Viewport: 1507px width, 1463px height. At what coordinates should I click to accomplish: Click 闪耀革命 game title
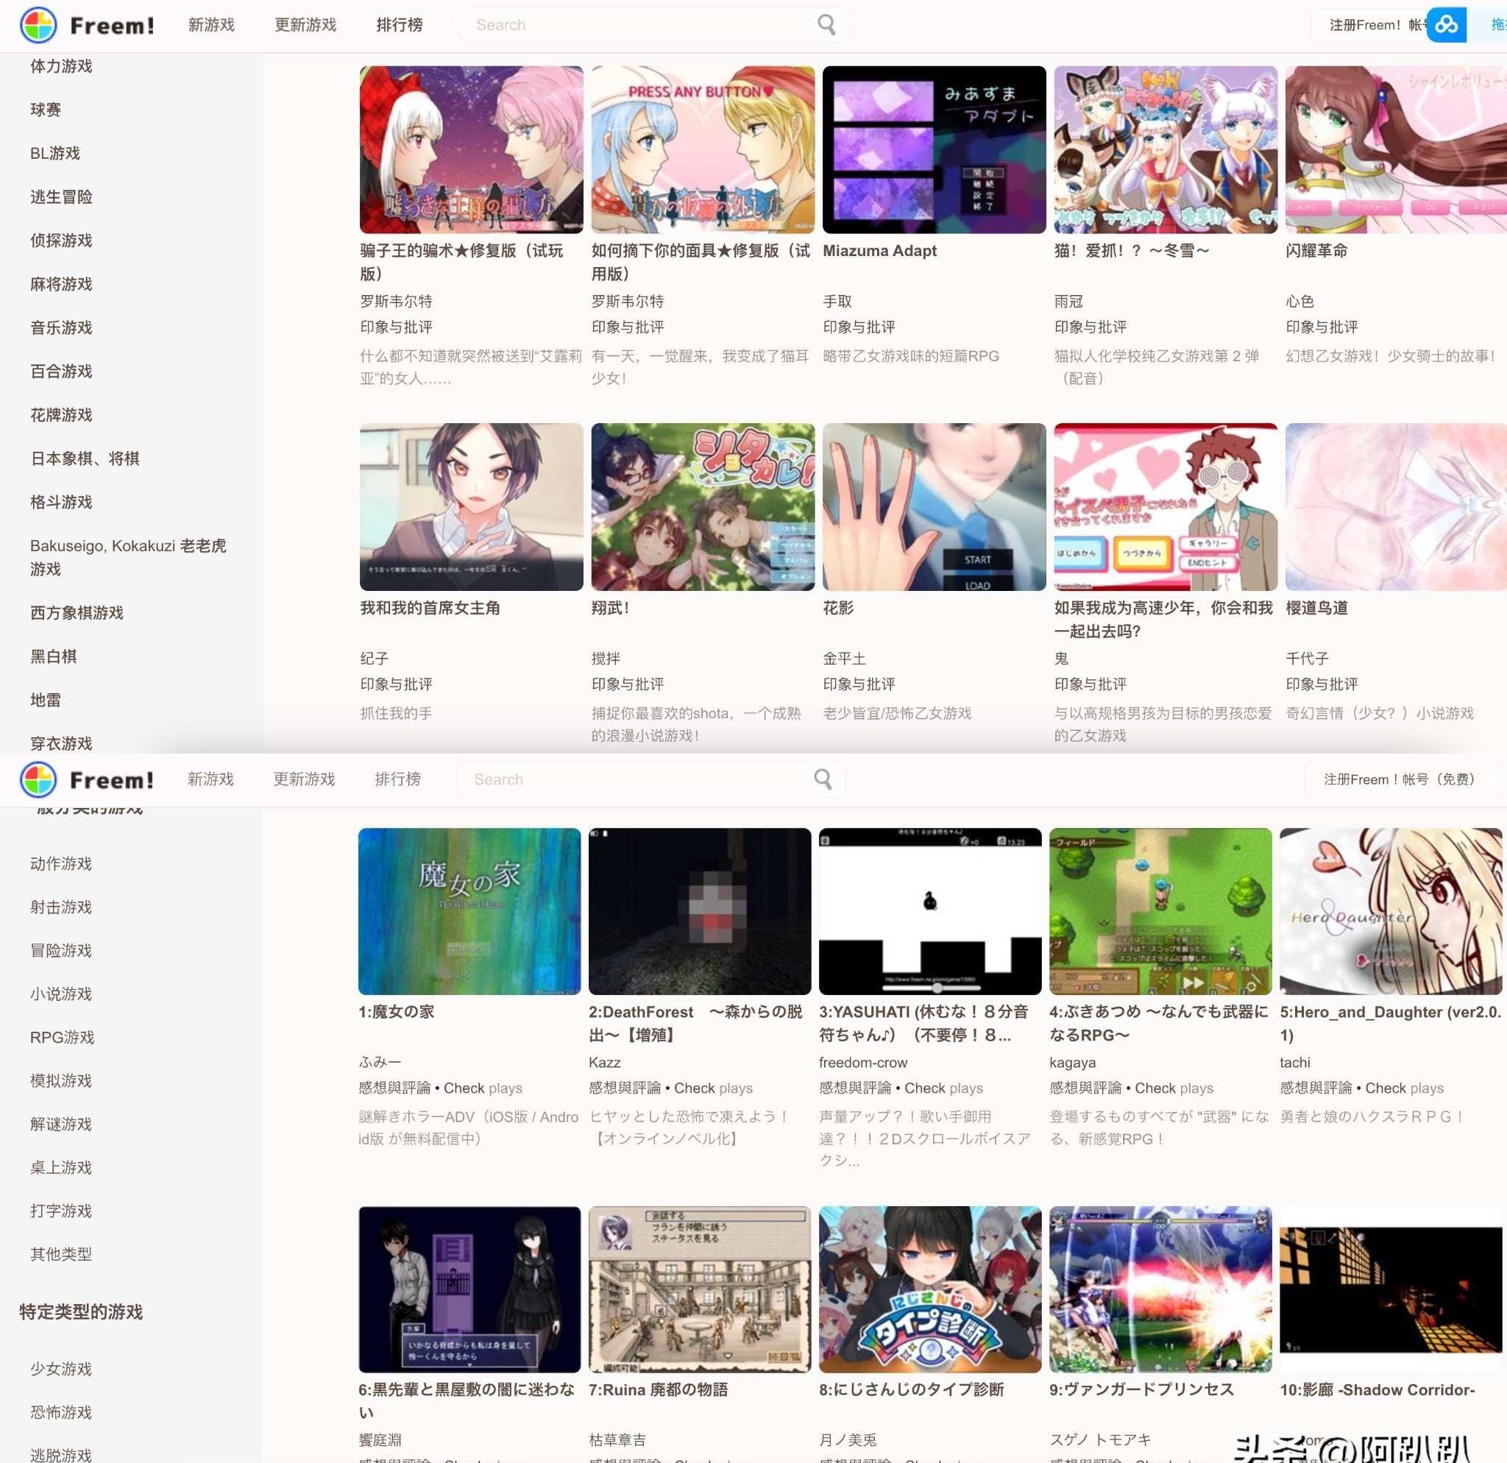(x=1316, y=251)
